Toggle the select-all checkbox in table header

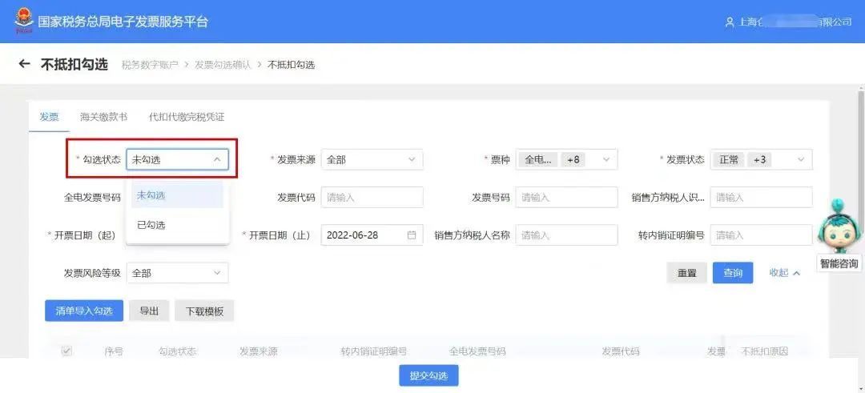66,351
